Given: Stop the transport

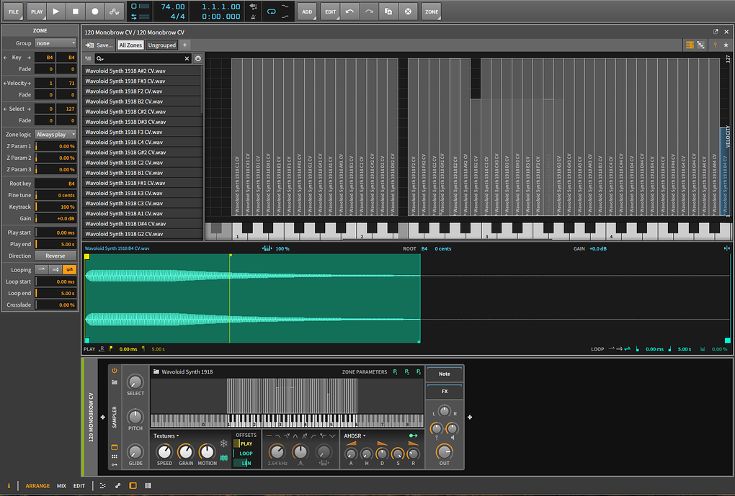Looking at the screenshot, I should (x=76, y=12).
